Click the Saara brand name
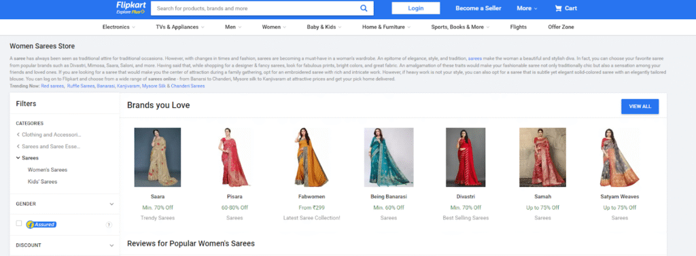This screenshot has width=696, height=256. click(x=158, y=196)
